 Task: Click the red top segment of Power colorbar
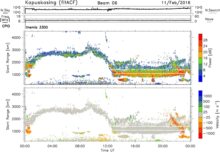(x=200, y=37)
